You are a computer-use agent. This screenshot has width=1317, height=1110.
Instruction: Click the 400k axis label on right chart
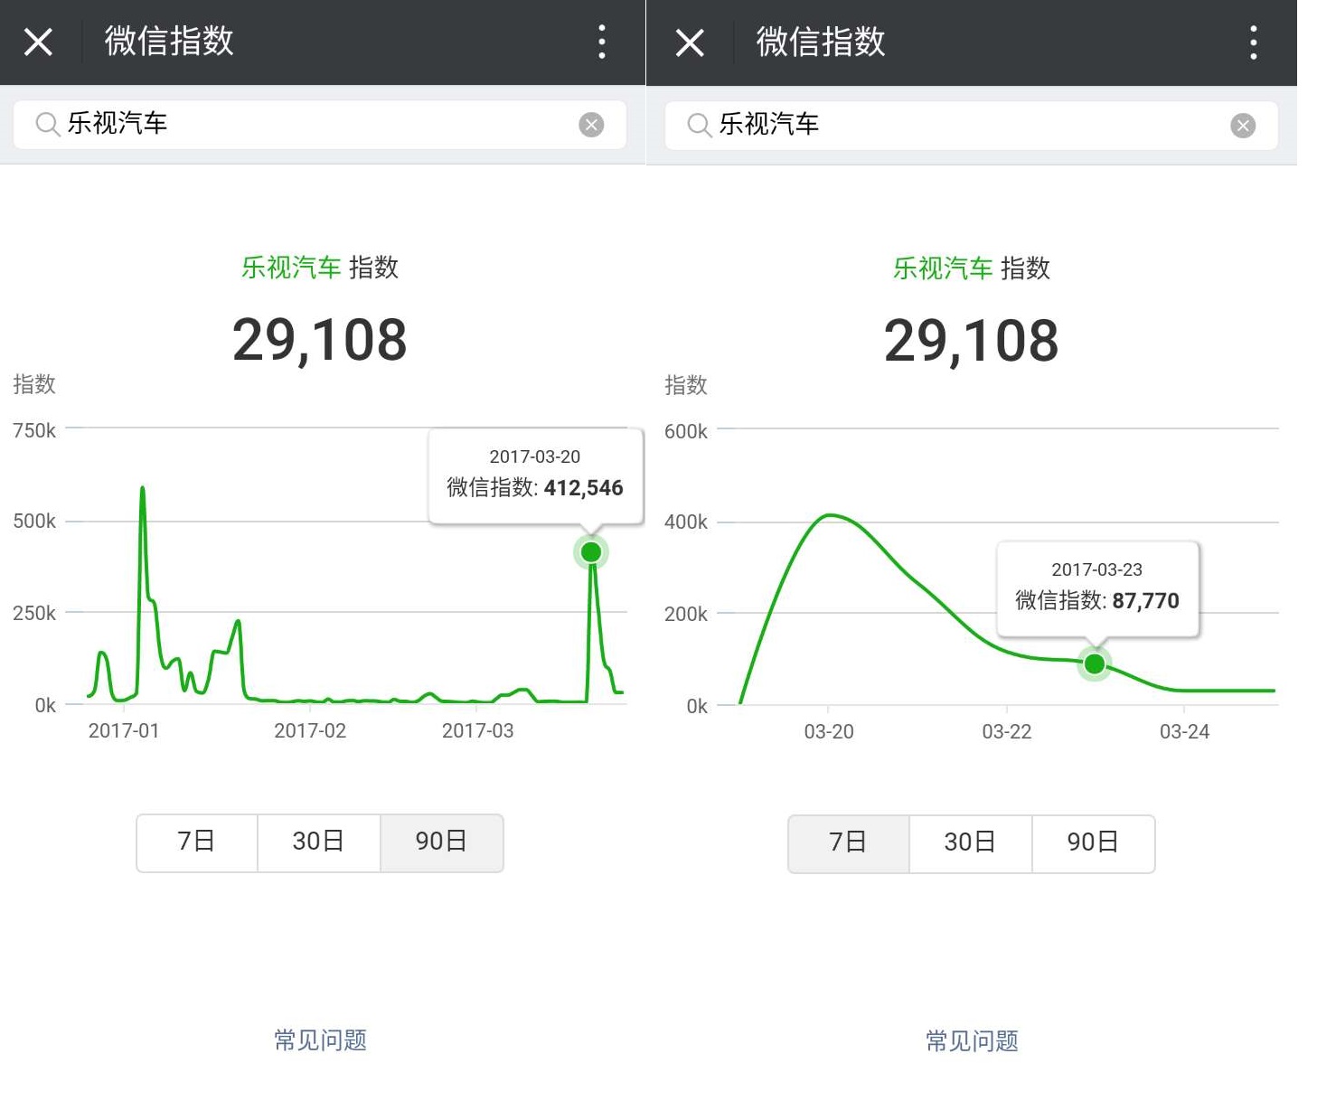tap(686, 522)
